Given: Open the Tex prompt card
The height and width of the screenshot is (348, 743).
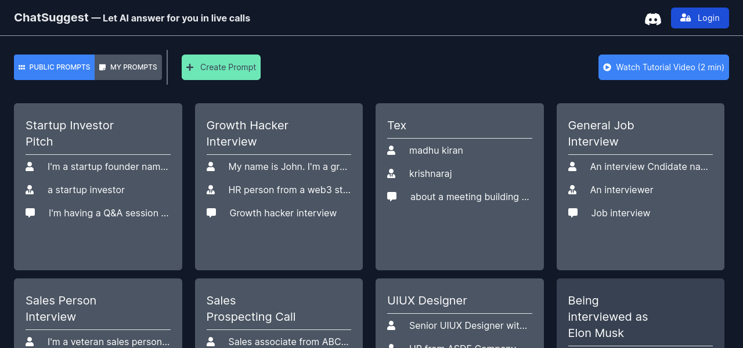Looking at the screenshot, I should 459,238.
